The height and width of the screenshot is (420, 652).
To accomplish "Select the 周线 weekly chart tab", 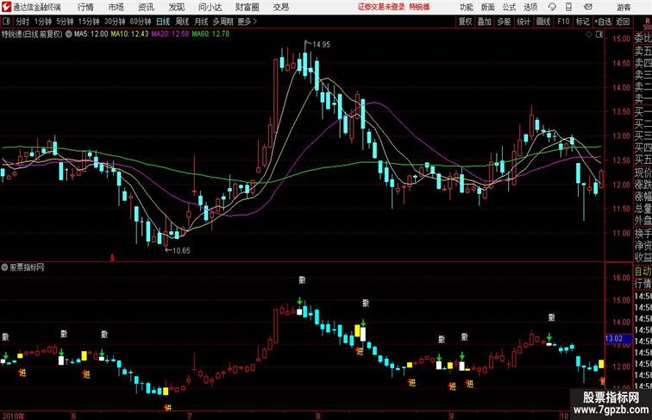I will coord(182,22).
